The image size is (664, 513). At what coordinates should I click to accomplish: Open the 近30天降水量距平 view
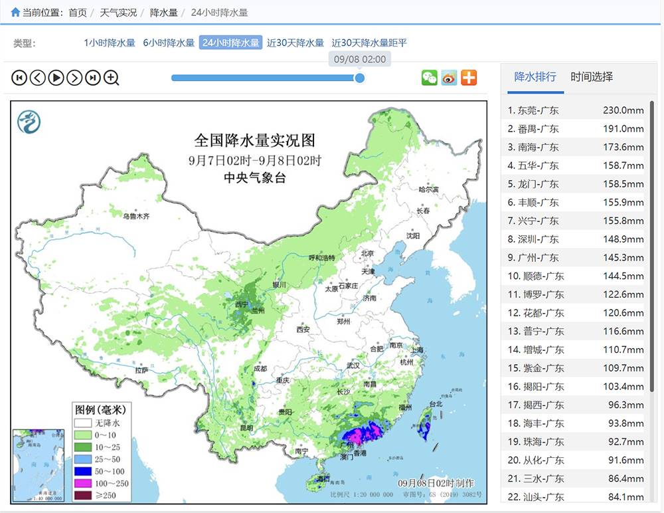click(369, 43)
